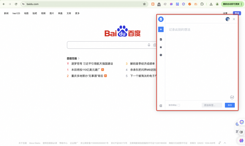Open the blue square robot extension
This screenshot has height=146, width=245.
point(177,4)
